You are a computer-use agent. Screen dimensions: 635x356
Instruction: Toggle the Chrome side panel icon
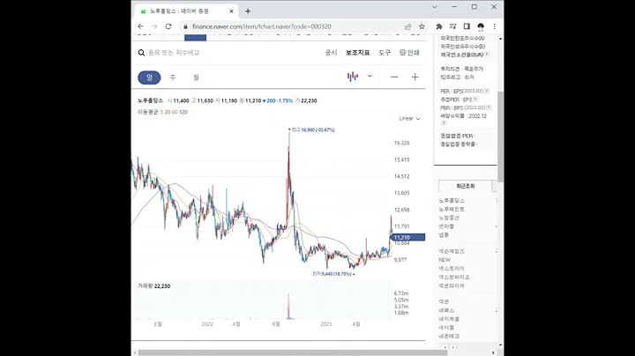(467, 26)
